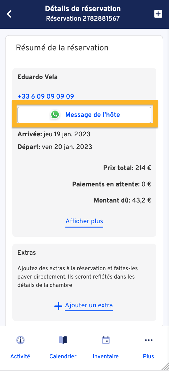Click the Montant dû 43,2 € line
The width and height of the screenshot is (169, 371).
tap(122, 200)
